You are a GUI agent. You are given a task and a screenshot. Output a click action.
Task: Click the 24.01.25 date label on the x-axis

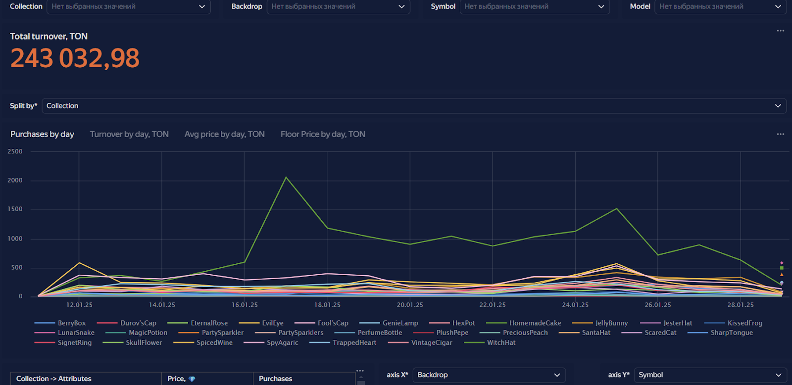(575, 305)
